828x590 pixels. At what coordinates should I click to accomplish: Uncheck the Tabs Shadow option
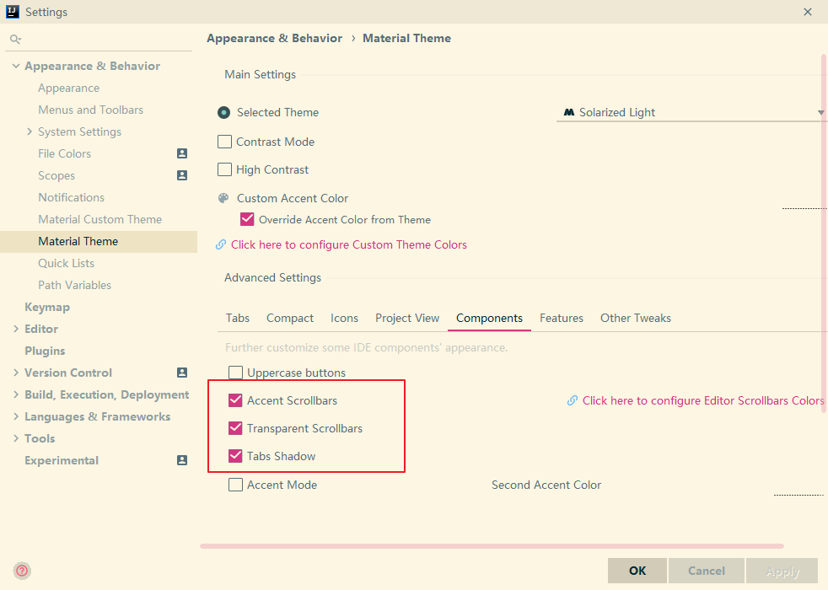[235, 455]
